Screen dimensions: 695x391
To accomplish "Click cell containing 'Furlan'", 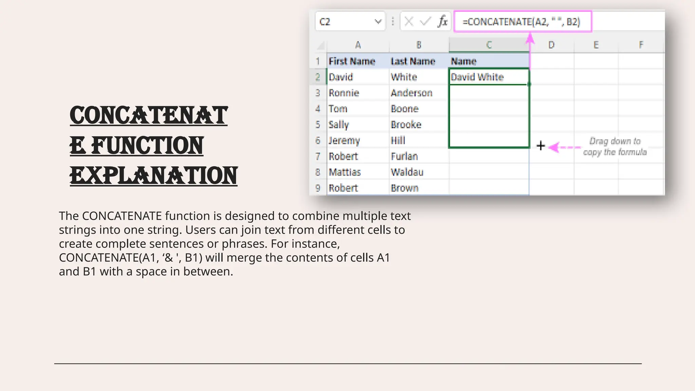I will 419,156.
